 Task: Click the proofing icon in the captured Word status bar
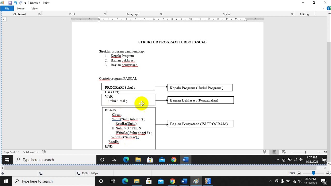coord(44,152)
